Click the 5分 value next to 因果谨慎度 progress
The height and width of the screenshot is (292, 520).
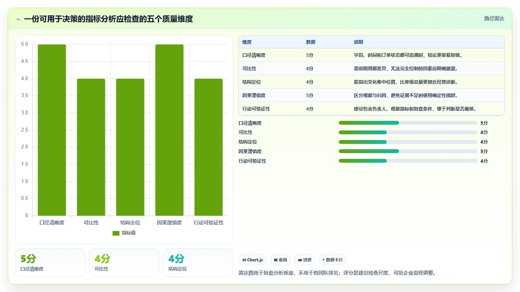[484, 151]
